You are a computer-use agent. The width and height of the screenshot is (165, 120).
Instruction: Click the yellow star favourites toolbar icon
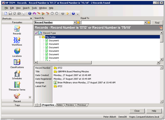67,14
